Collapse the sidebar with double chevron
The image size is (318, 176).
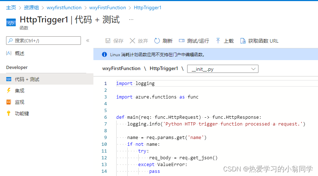(88, 41)
